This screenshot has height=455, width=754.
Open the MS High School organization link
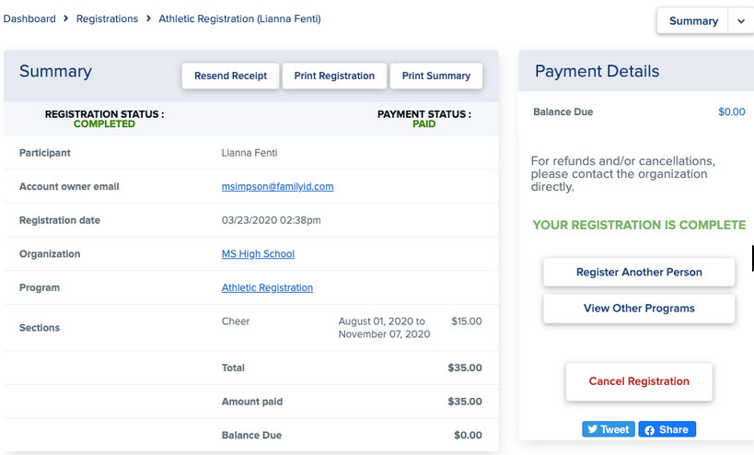tap(258, 254)
